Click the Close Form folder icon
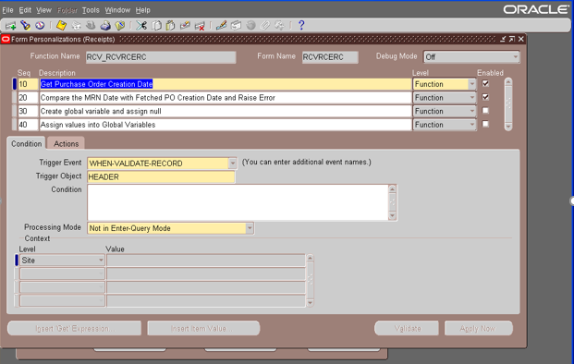Image resolution: width=574 pixels, height=364 pixels. point(120,25)
